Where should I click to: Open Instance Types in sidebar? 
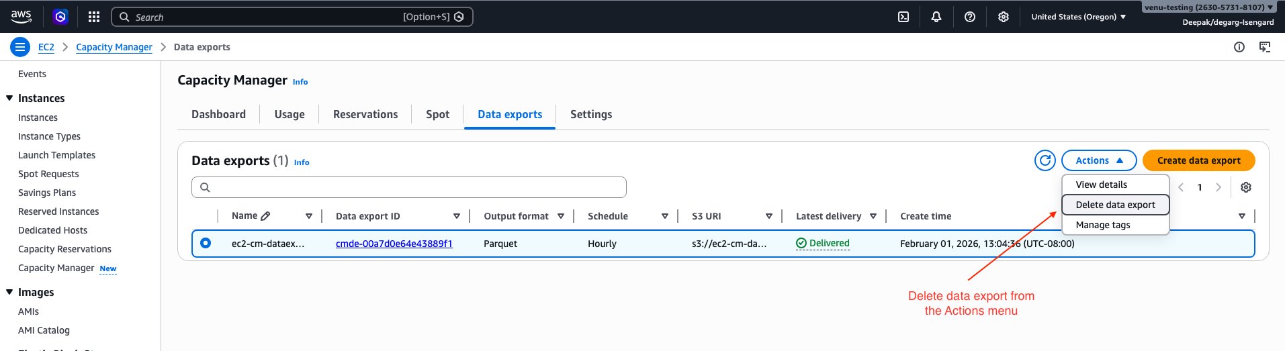click(49, 136)
